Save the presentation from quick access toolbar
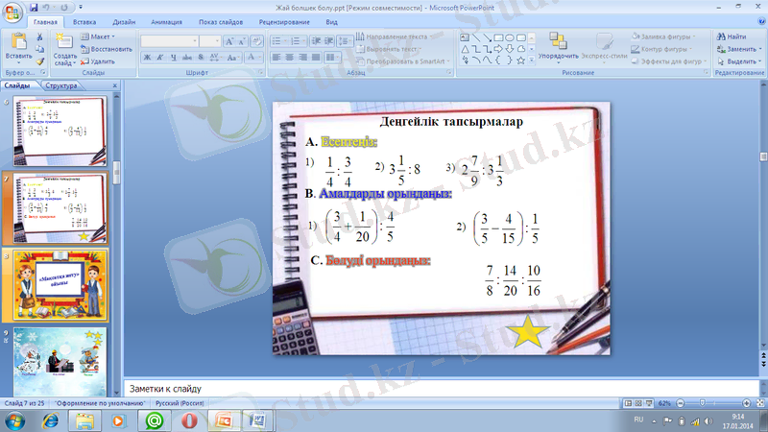This screenshot has height=432, width=768. click(33, 6)
